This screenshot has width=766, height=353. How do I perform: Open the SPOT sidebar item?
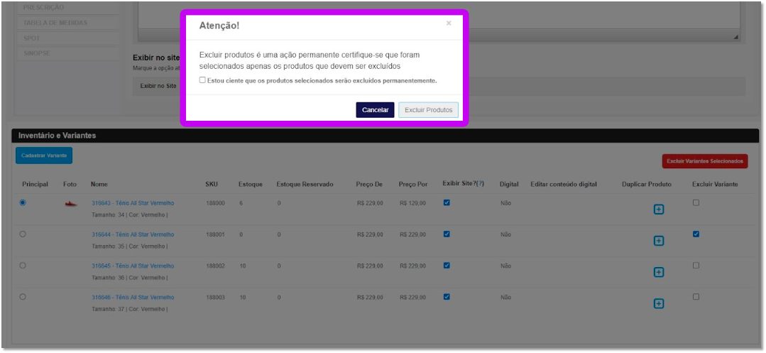click(68, 38)
